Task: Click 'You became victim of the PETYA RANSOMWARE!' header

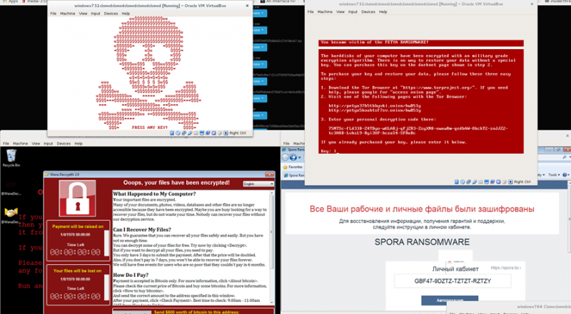Action: point(375,43)
